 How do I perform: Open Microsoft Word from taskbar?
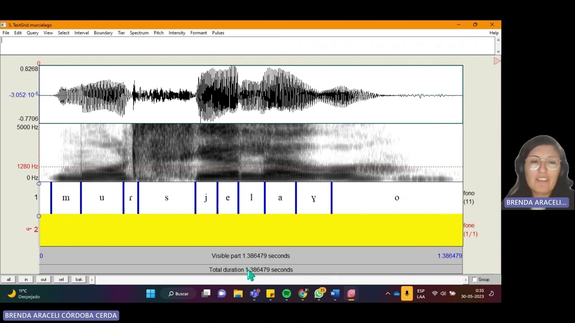(335, 294)
